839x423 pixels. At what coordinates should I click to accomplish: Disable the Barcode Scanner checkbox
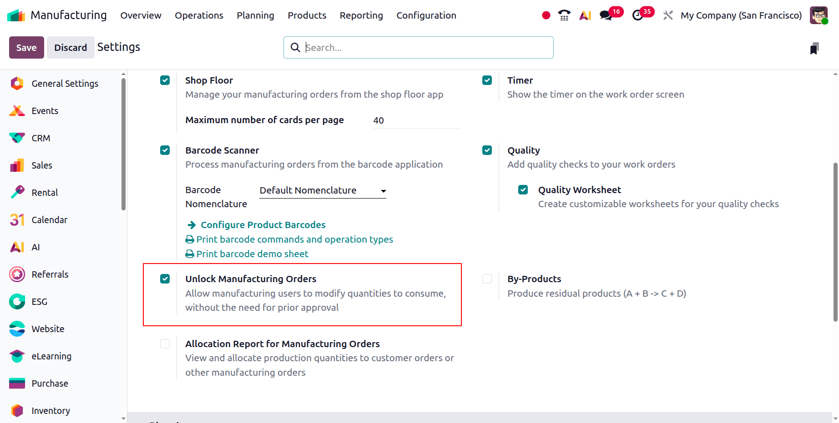coord(165,150)
